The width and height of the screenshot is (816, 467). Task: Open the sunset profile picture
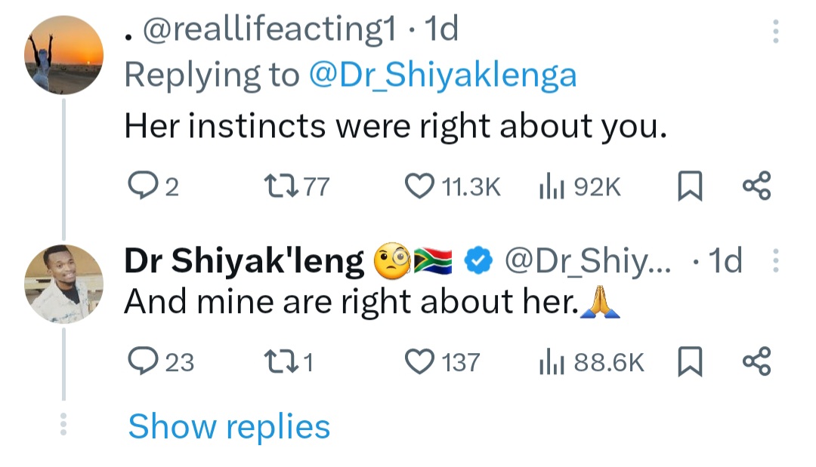coord(63,56)
